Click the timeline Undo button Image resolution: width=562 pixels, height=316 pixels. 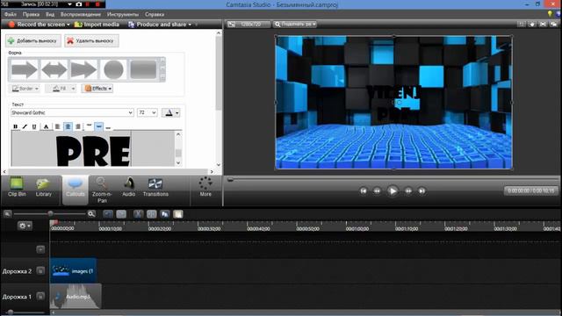108,214
